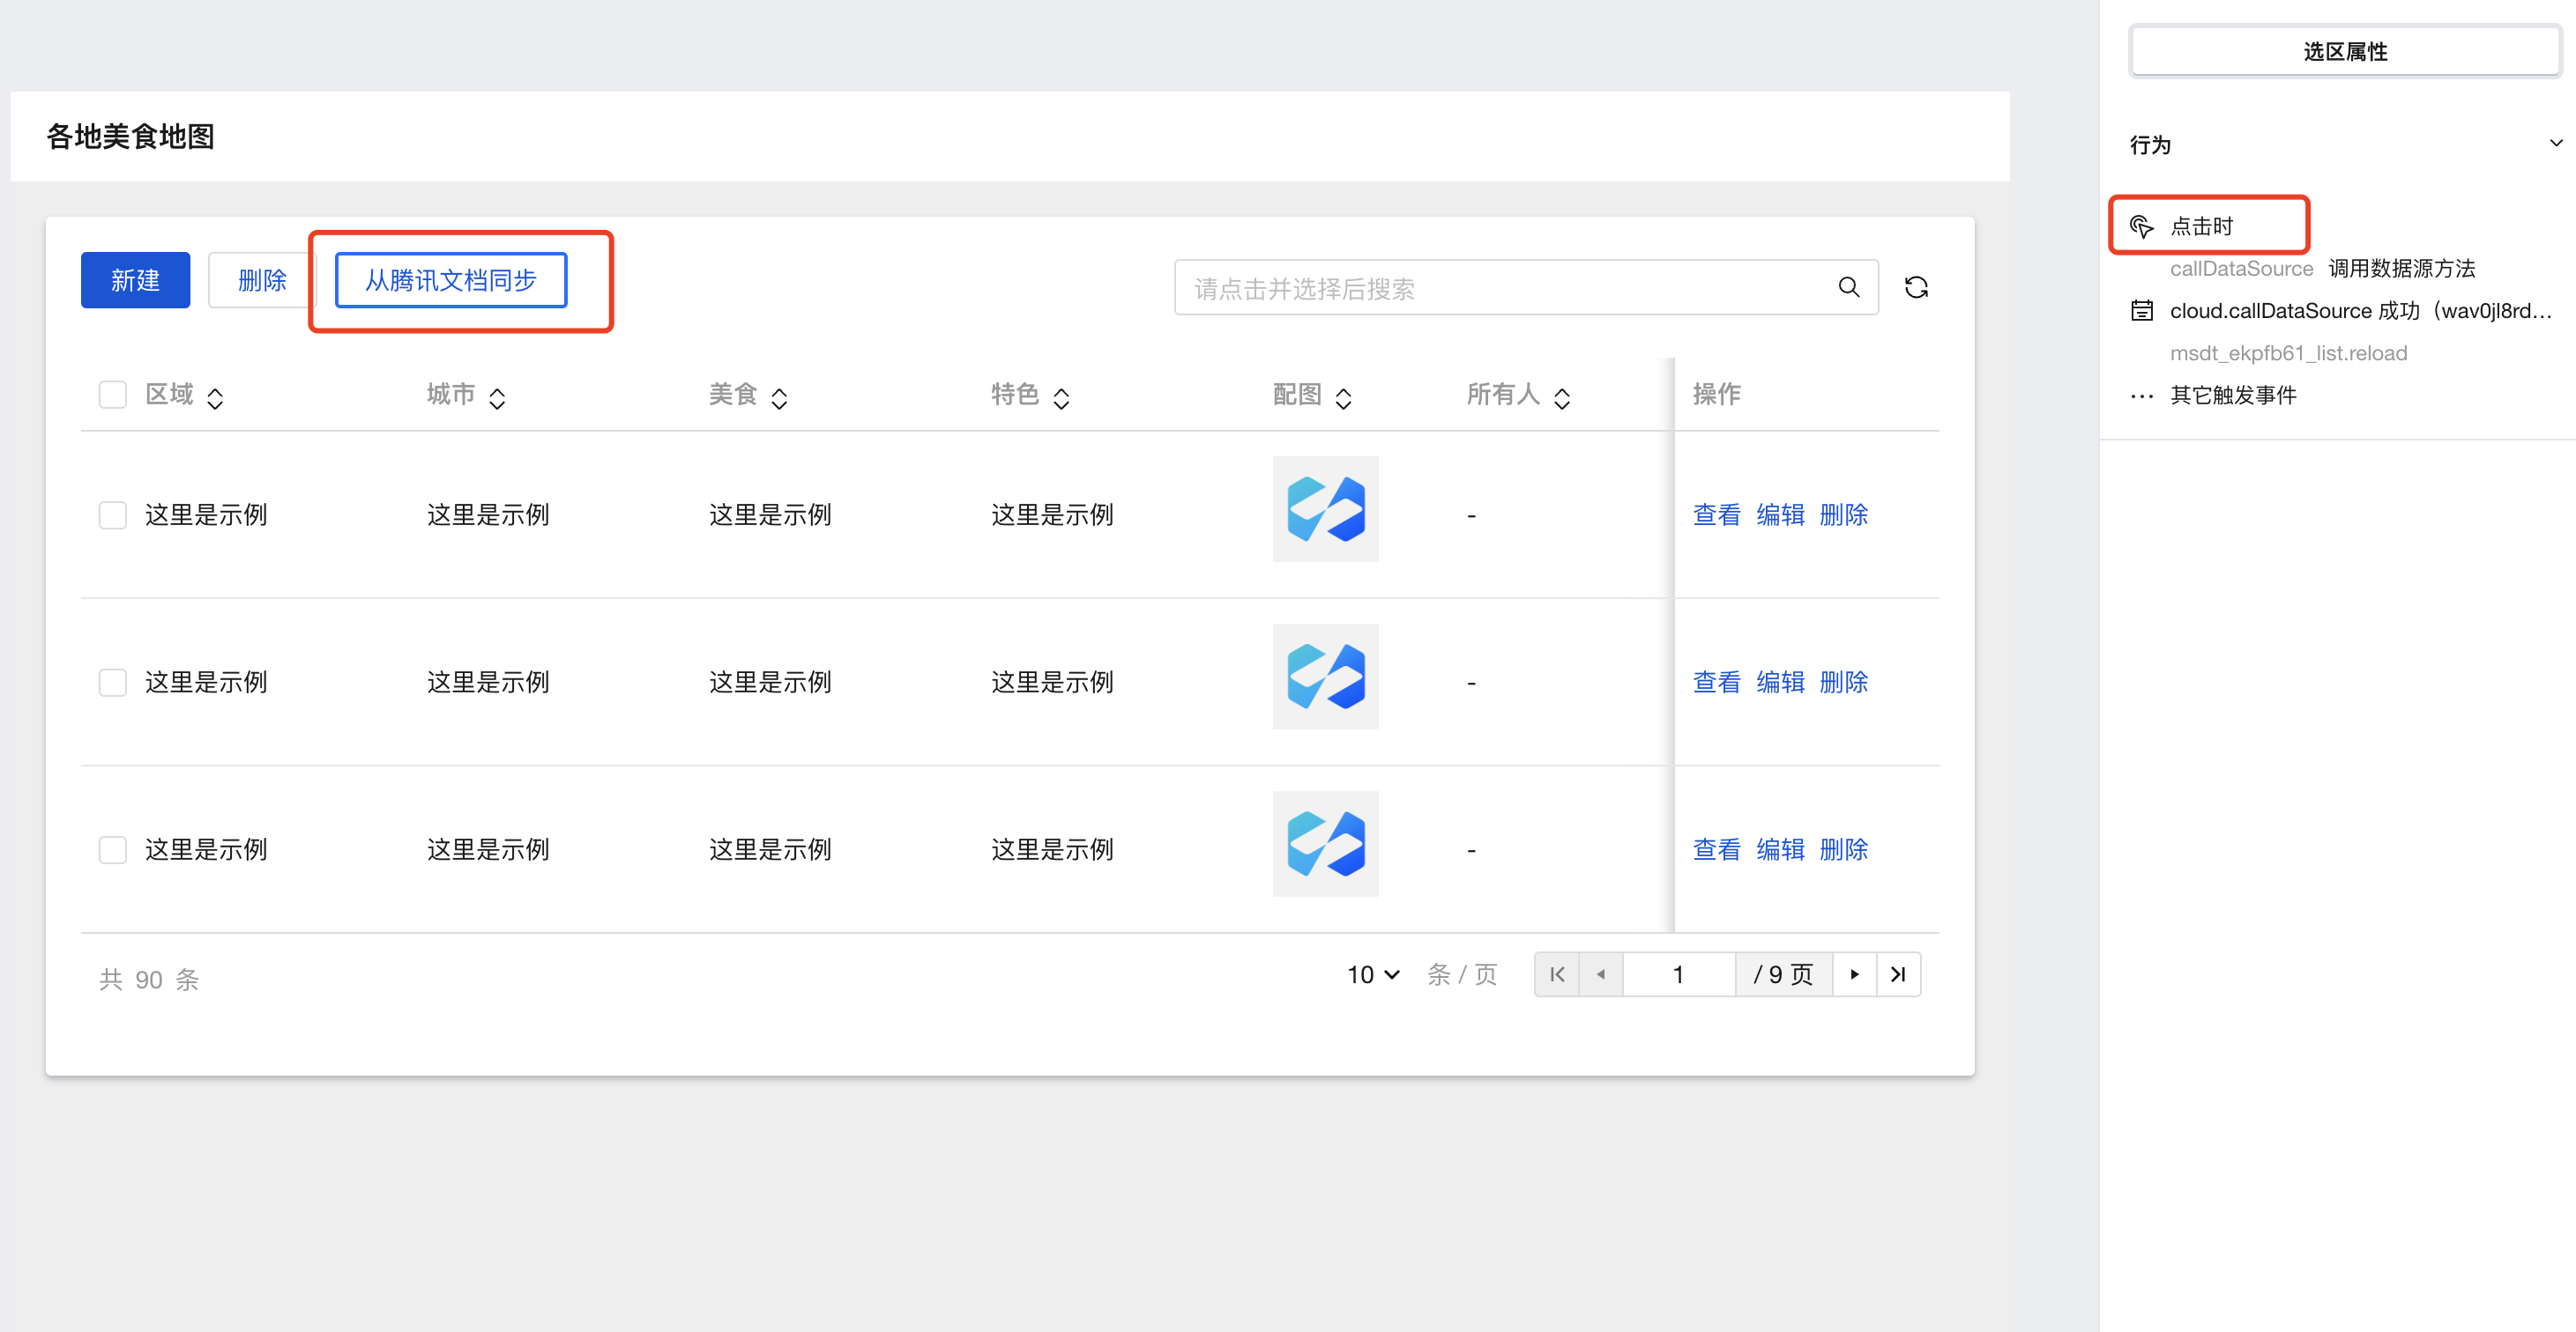Focus the search input field

(1500, 289)
